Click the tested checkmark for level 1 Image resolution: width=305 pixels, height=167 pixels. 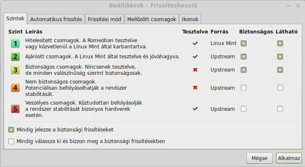(195, 43)
